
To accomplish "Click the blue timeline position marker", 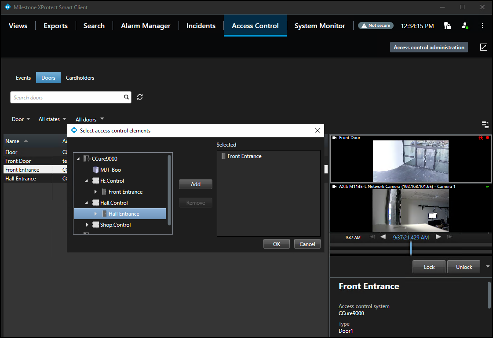I will (x=411, y=248).
